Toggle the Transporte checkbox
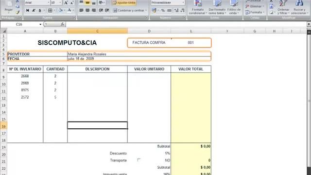The width and height of the screenshot is (311, 175). 139,160
